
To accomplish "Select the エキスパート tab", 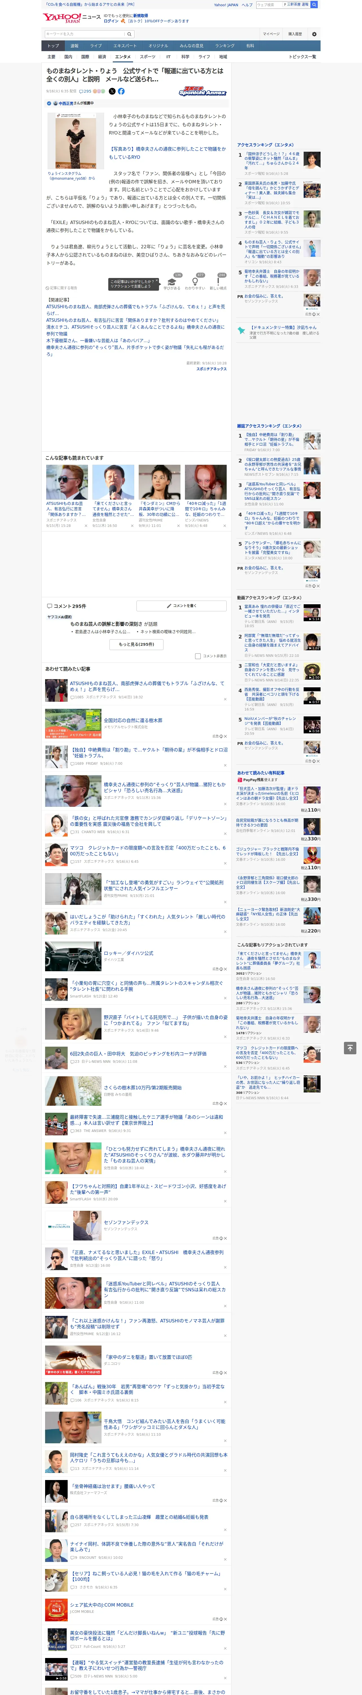I will pyautogui.click(x=125, y=46).
